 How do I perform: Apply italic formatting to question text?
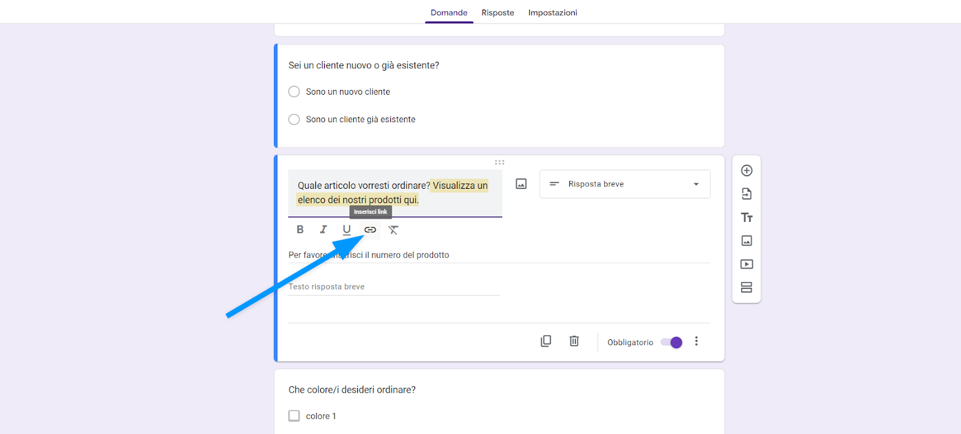click(x=323, y=230)
